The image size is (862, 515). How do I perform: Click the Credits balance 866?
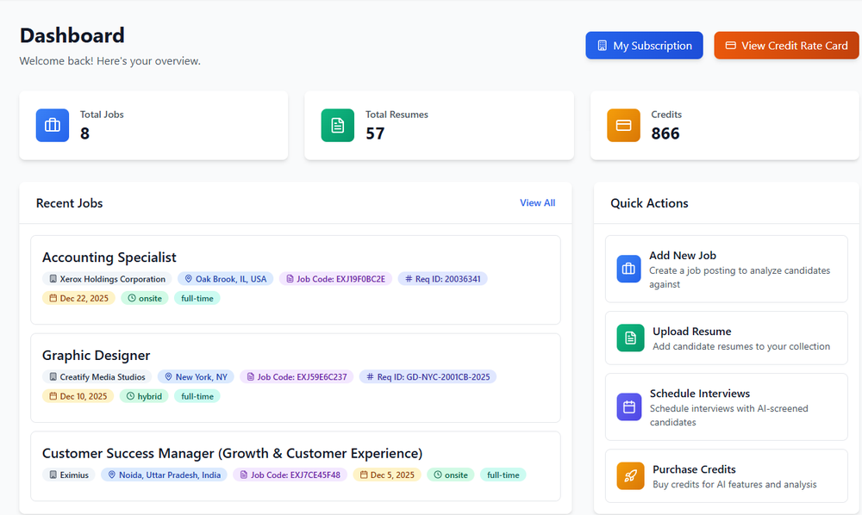pos(665,133)
